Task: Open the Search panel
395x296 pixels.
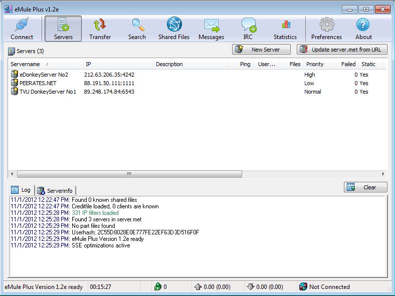Action: coord(137,29)
